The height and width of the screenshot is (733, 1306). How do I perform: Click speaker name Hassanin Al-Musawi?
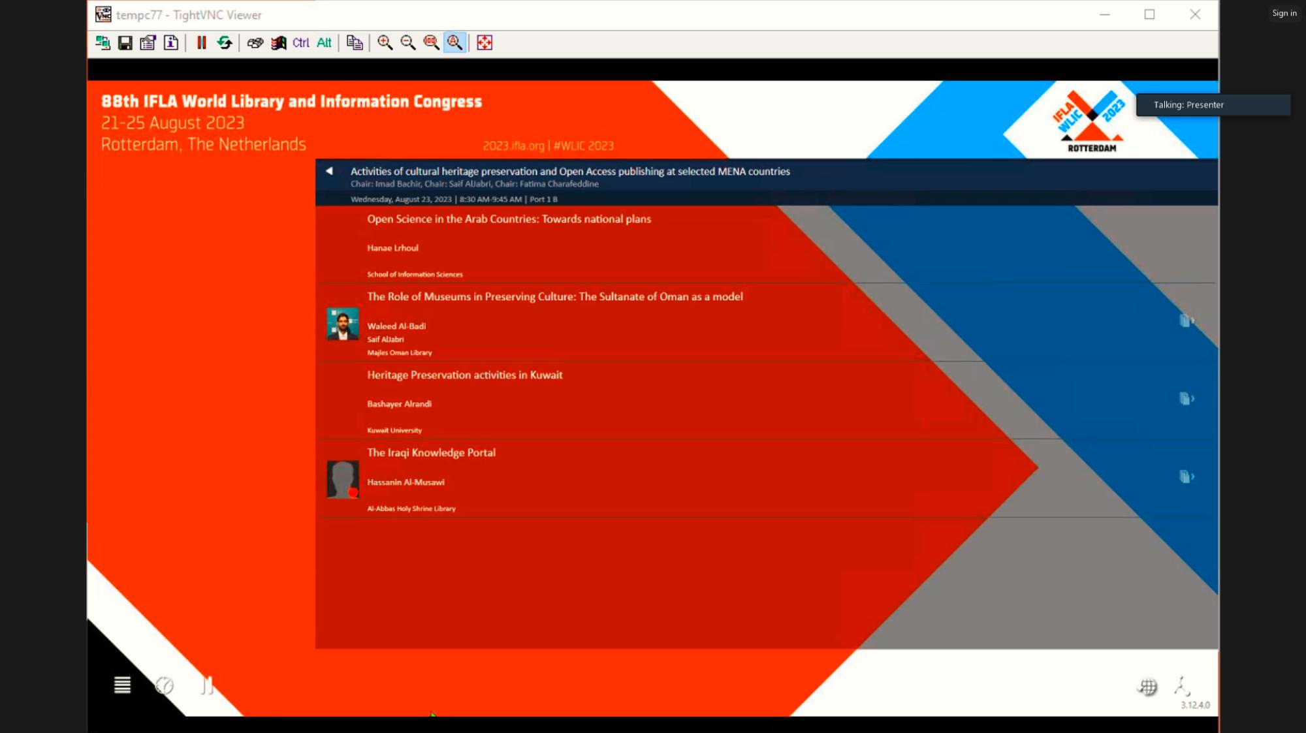tap(406, 482)
